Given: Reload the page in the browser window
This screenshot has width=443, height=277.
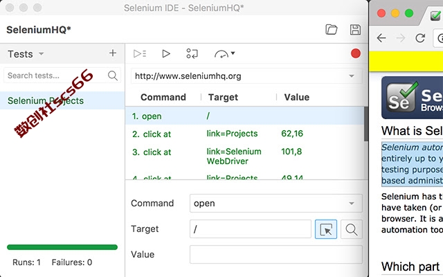Looking at the screenshot, I should (x=420, y=38).
